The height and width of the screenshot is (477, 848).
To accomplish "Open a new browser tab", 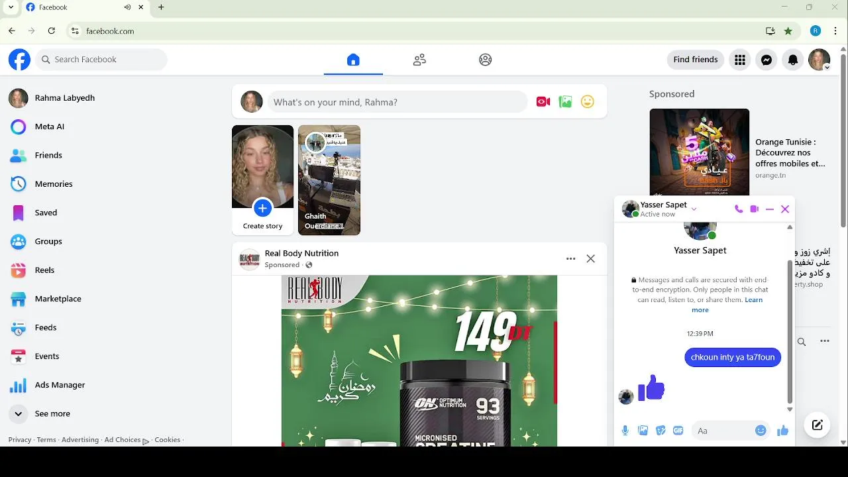I will (x=161, y=7).
